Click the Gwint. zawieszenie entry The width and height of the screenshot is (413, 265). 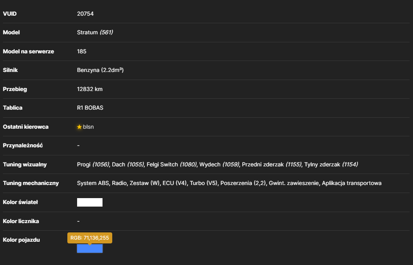coord(294,183)
